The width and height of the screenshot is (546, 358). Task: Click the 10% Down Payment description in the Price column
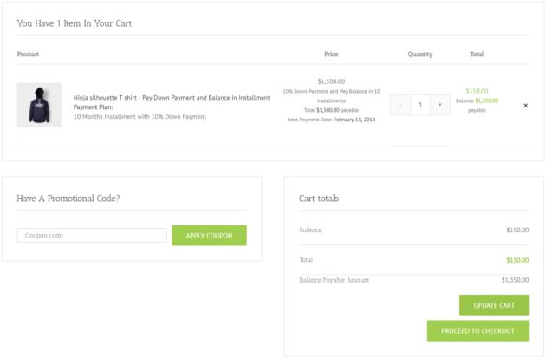pyautogui.click(x=331, y=95)
